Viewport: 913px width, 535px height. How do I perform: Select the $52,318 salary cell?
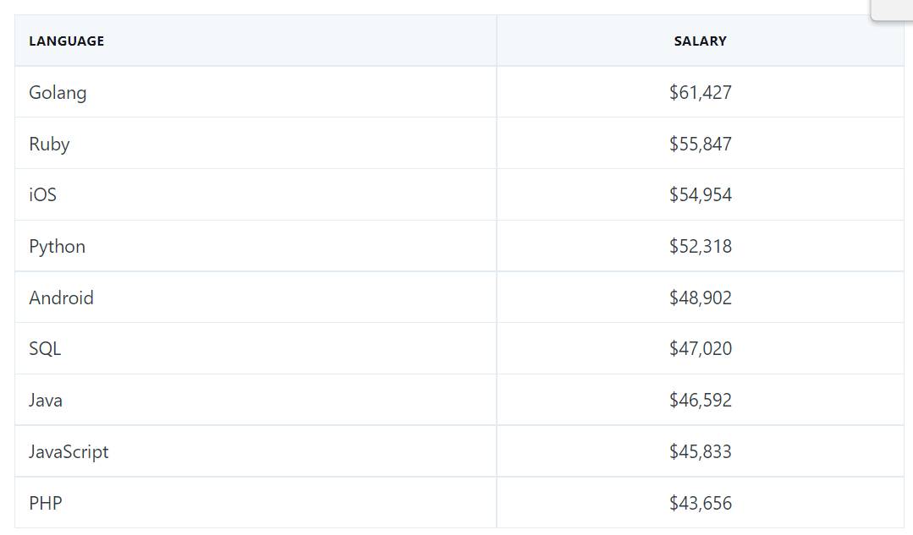click(x=700, y=246)
